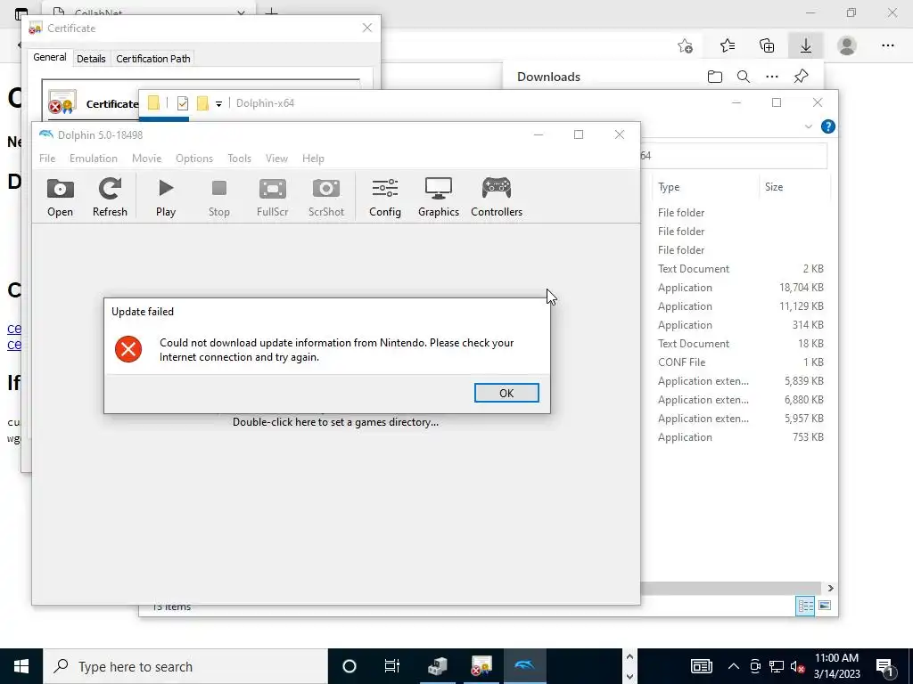Open Cortana circle icon on taskbar
913x684 pixels.
point(350,666)
